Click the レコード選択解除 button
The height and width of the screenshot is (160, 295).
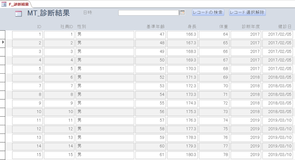click(247, 12)
